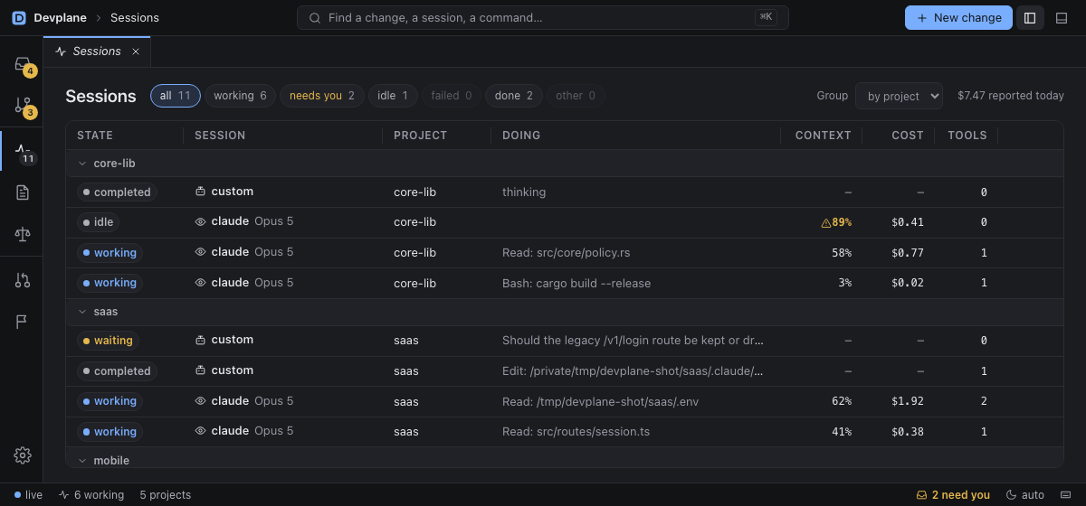Screen dimensions: 1086x506
Task: Click 'Read: src/routes/session.ts' text
Action: tap(576, 432)
